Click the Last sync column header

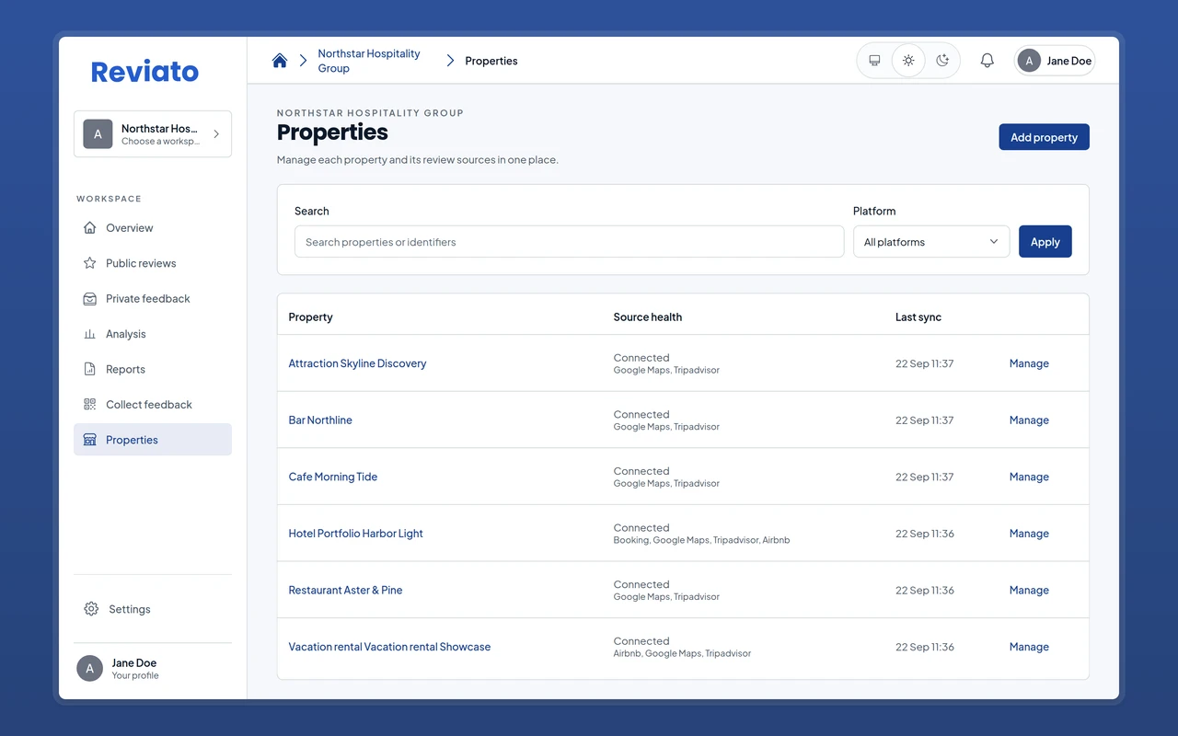(x=918, y=317)
